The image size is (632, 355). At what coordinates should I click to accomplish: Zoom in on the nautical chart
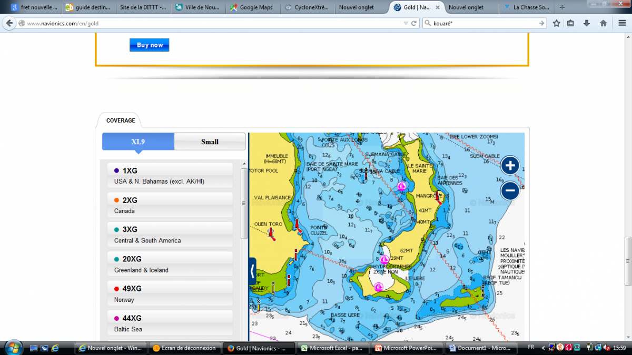coord(510,166)
